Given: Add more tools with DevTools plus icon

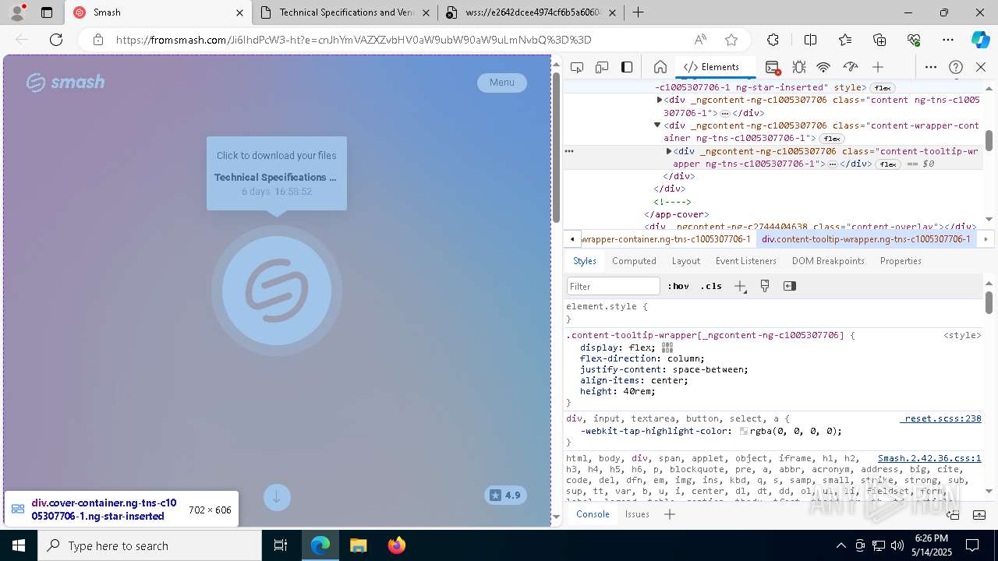Looking at the screenshot, I should 878,67.
